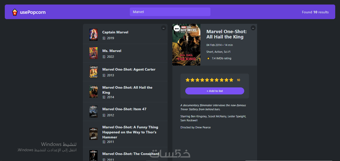Click the 7.4 IMDb rating text
This screenshot has height=161, width=340.
[x=222, y=58]
